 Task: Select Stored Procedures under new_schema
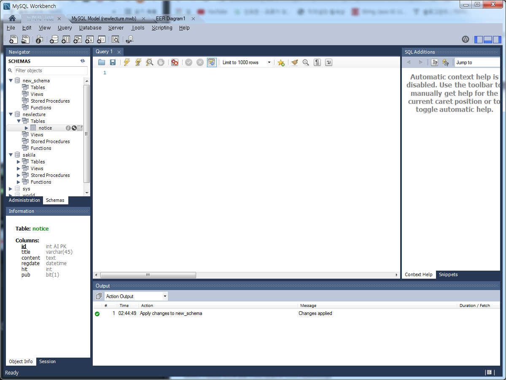coord(50,101)
